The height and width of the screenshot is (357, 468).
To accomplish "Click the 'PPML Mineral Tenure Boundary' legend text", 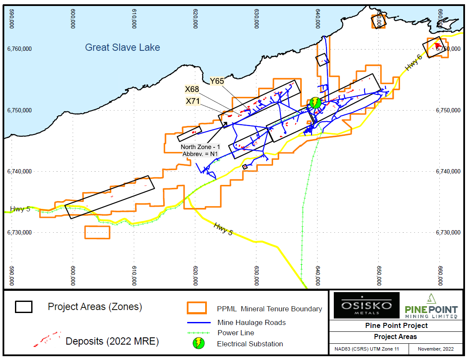I will [270, 309].
